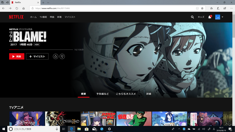The width and height of the screenshot is (235, 132).
Task: Switch to the 予告編など tab
Action: click(x=103, y=94)
